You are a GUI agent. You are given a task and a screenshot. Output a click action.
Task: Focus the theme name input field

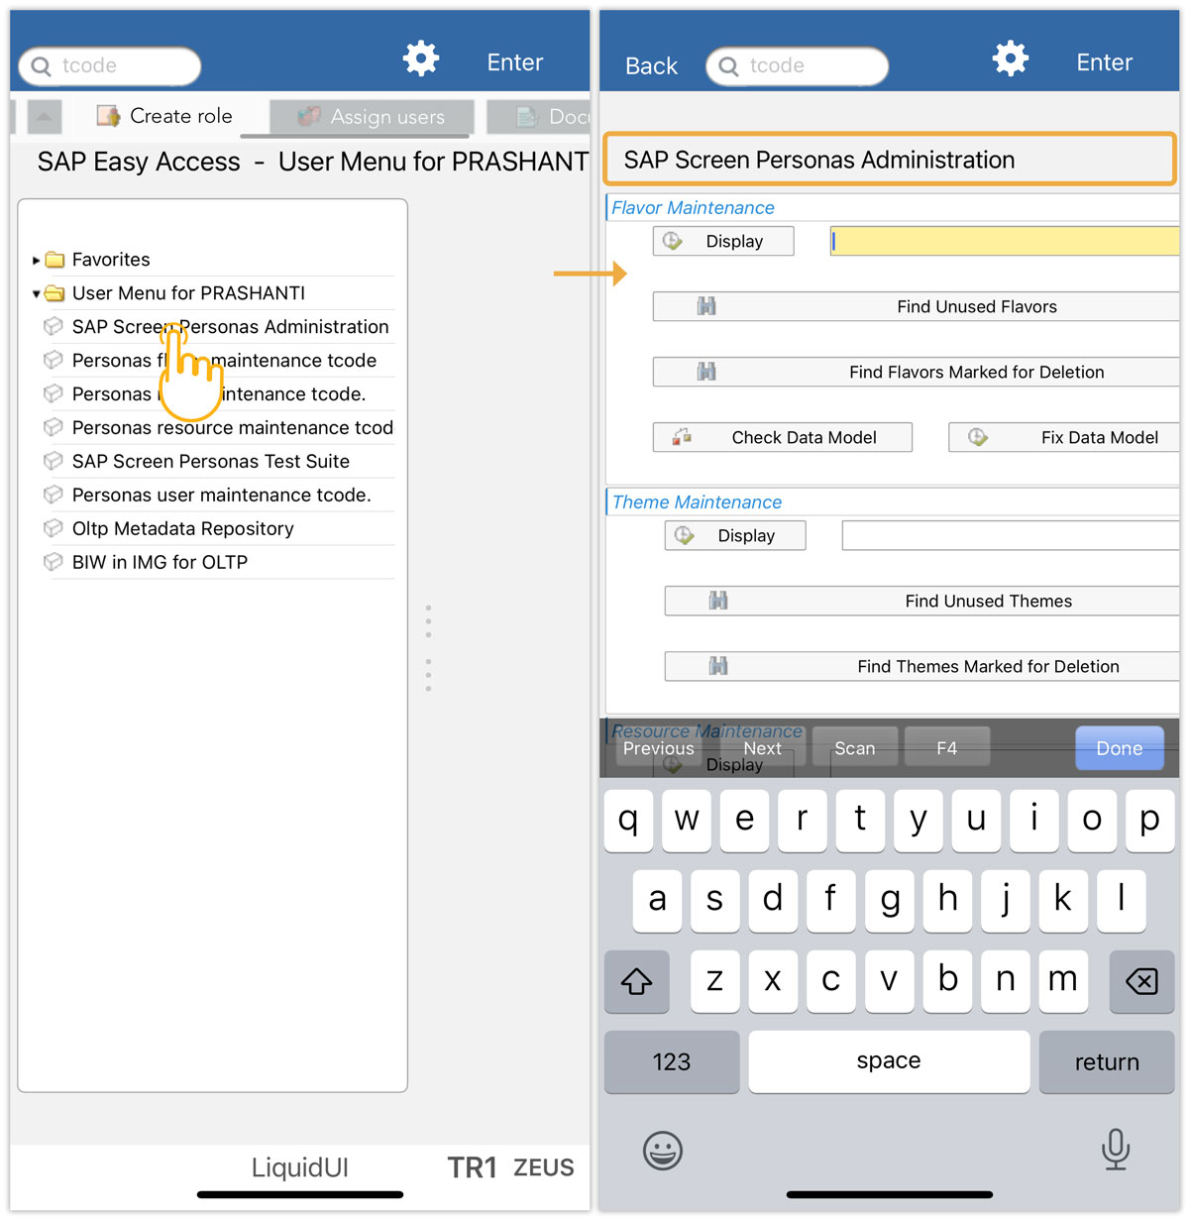coord(1011,536)
